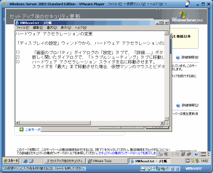Click the middle system tray icon
This screenshot has height=173, width=213.
point(192,161)
